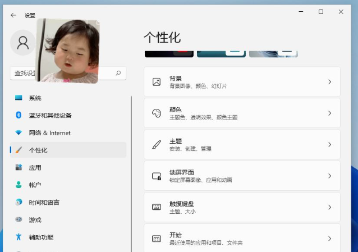The height and width of the screenshot is (252, 358).
Task: Click the 系统 monitor icon in sidebar
Action: coord(19,98)
